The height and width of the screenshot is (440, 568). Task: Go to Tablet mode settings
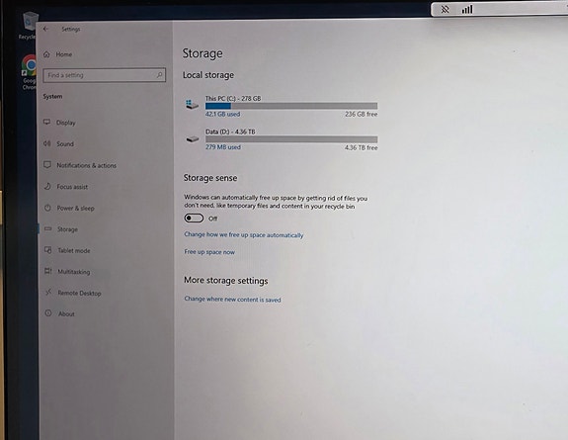pyautogui.click(x=74, y=250)
